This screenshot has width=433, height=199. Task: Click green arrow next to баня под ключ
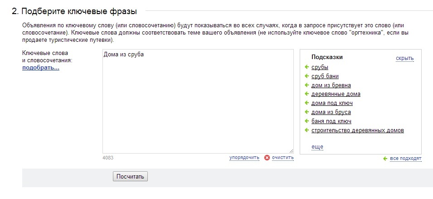click(x=306, y=121)
